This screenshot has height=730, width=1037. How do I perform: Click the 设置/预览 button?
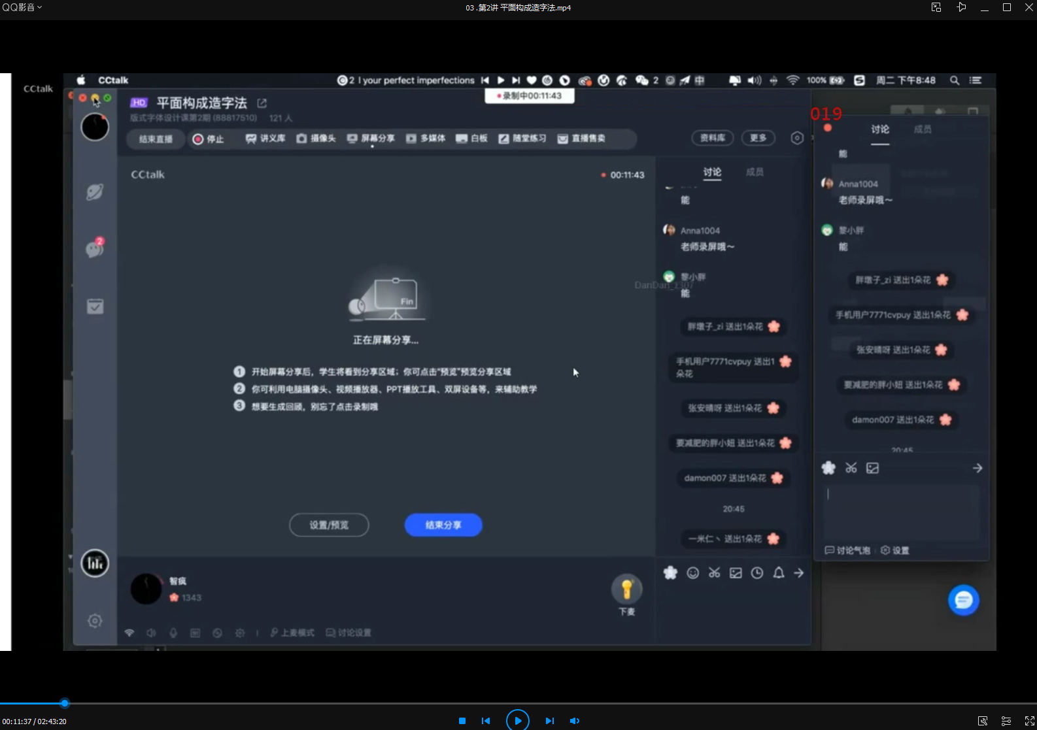[x=329, y=525]
